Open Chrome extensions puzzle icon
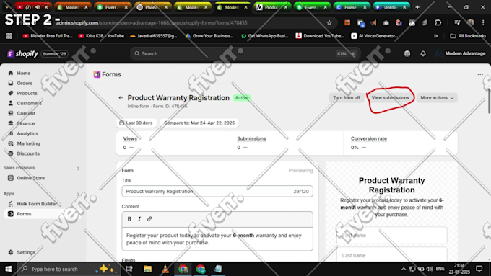 438,22
